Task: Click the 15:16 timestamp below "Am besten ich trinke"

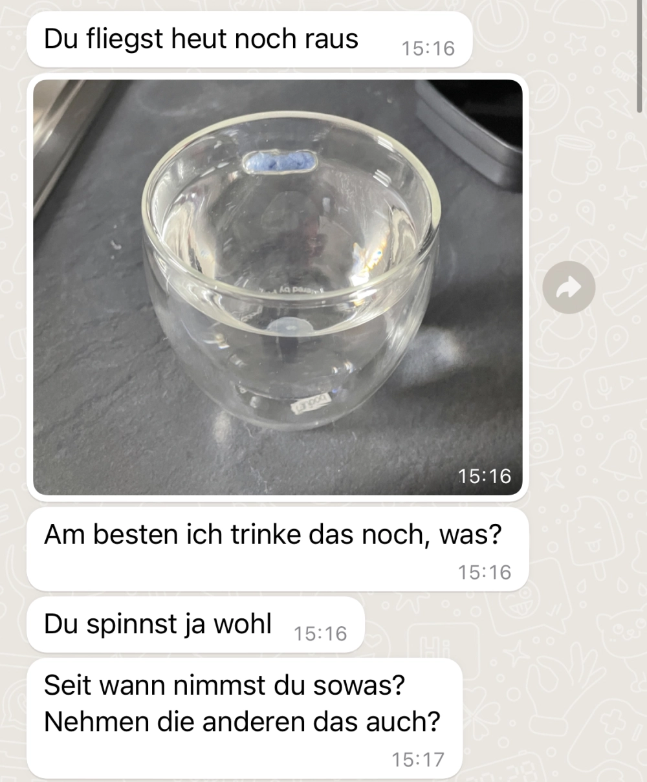Action: pos(484,572)
